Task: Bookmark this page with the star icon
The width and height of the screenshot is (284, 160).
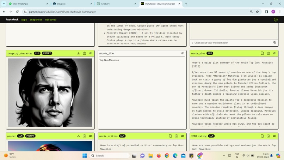Action: (257, 12)
